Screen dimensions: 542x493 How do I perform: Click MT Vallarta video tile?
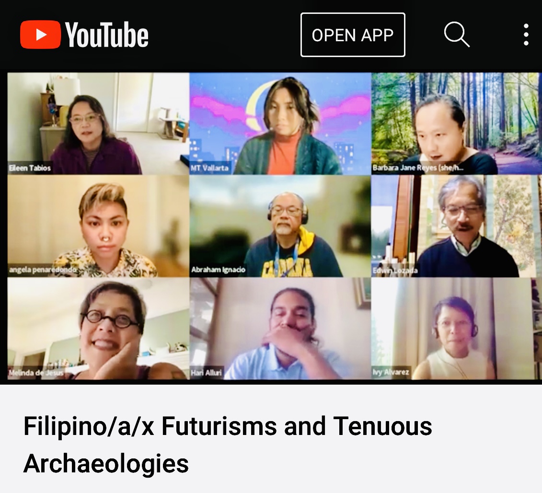[x=280, y=123]
